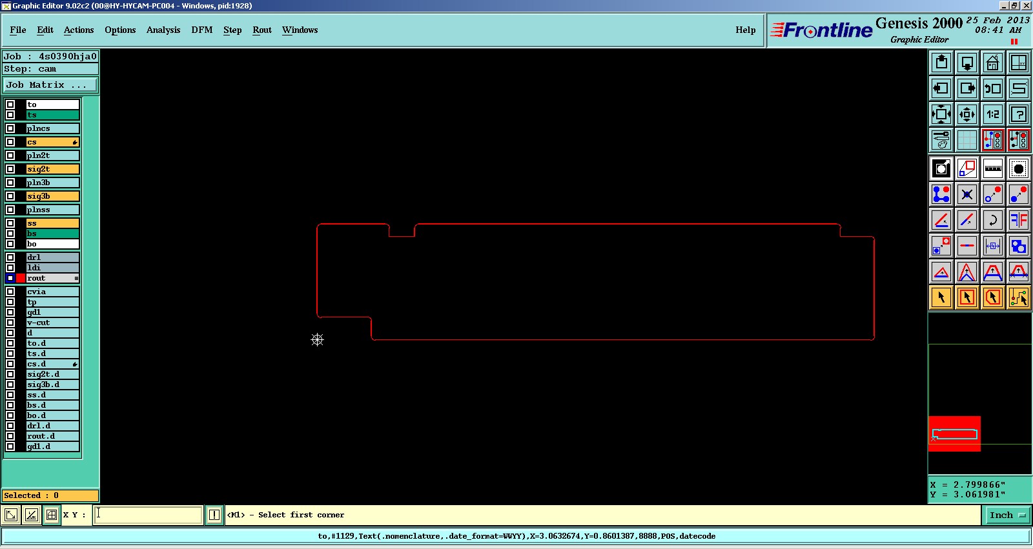Toggle display checkbox for layer cs
Screen dimensions: 1033x549
click(10, 142)
